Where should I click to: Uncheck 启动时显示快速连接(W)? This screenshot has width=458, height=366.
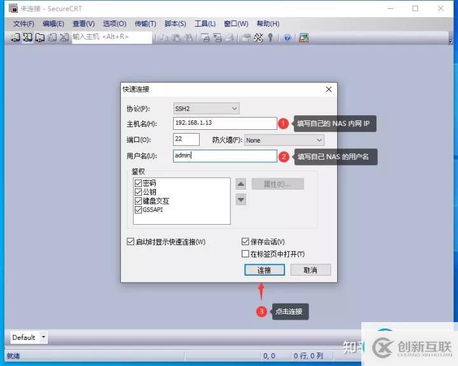130,241
